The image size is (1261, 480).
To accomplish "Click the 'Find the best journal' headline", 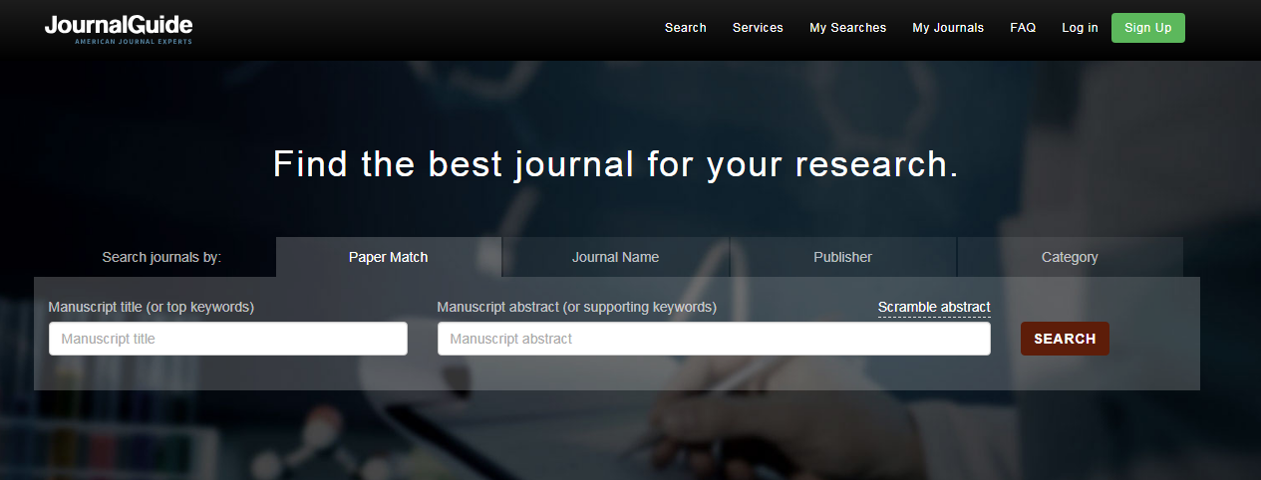I will [x=615, y=164].
